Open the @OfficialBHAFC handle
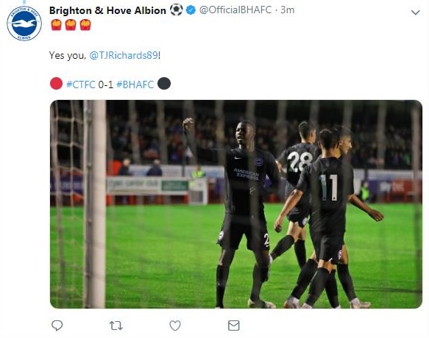This screenshot has width=429, height=338. point(235,10)
